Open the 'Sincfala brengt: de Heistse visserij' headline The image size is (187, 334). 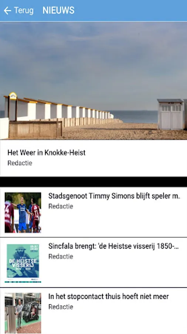113,246
